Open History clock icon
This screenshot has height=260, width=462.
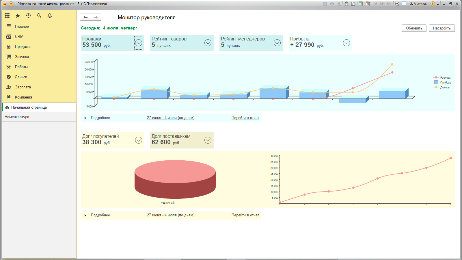tap(28, 16)
